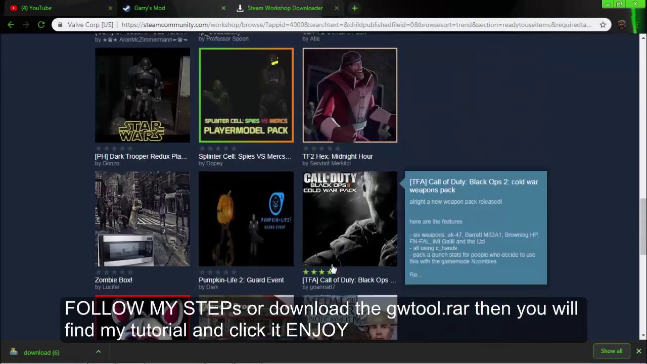Click the Show all downloads button
This screenshot has width=647, height=364.
point(612,351)
